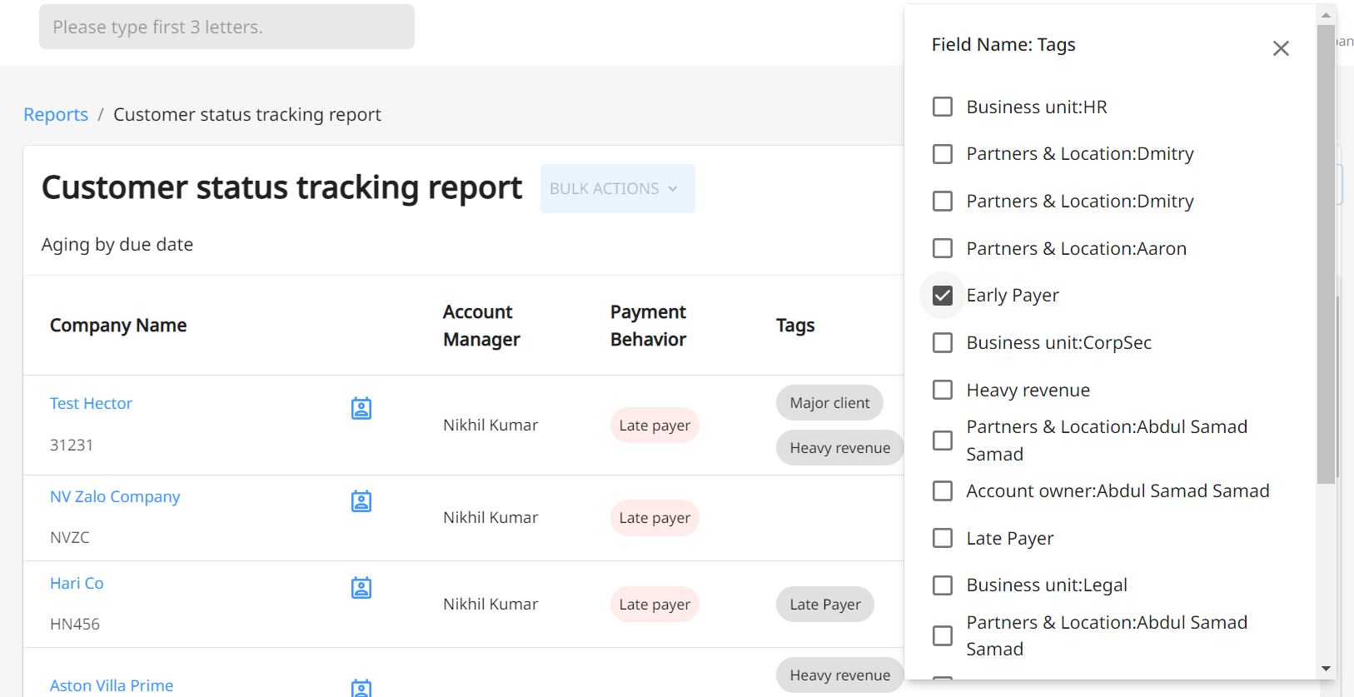1354x697 pixels.
Task: Expand the BULK ACTIONS dropdown
Action: click(618, 188)
